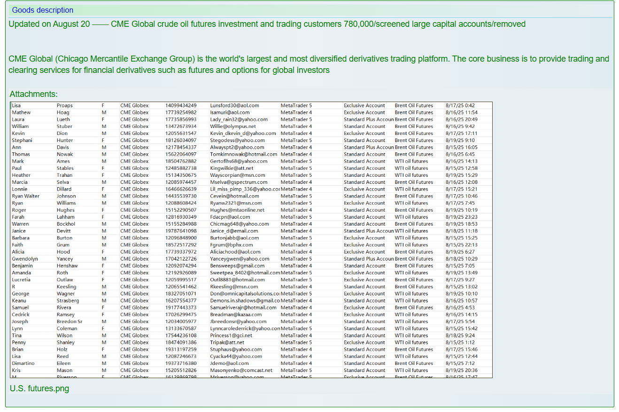The width and height of the screenshot is (619, 412).
Task: Click the timestamp cell "8/17/25 0:42"
Action: 460,105
